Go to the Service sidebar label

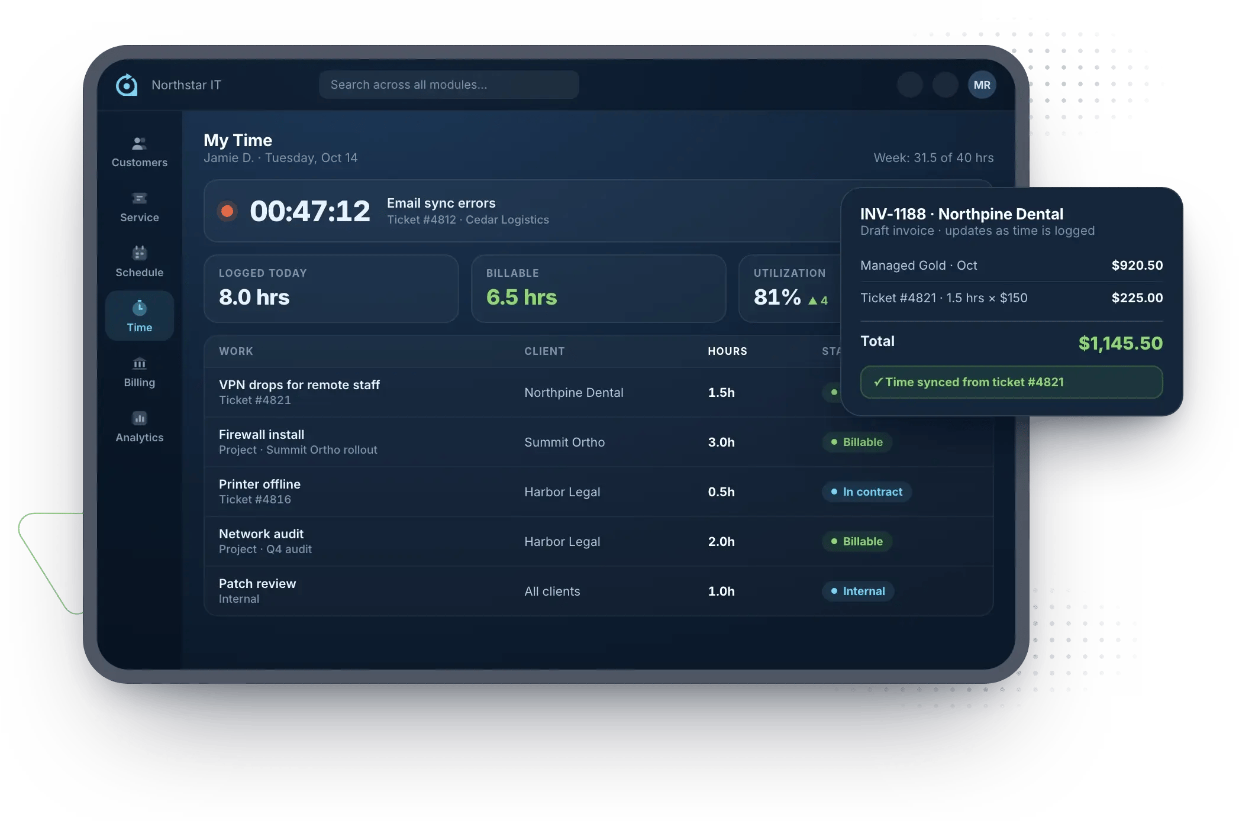point(140,217)
